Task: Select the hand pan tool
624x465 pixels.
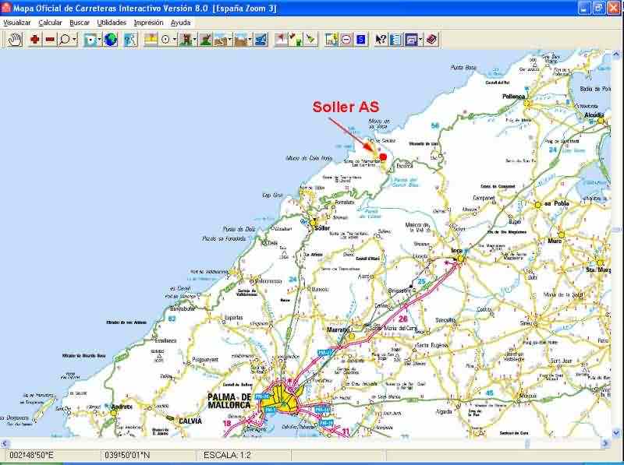Action: click(x=15, y=40)
